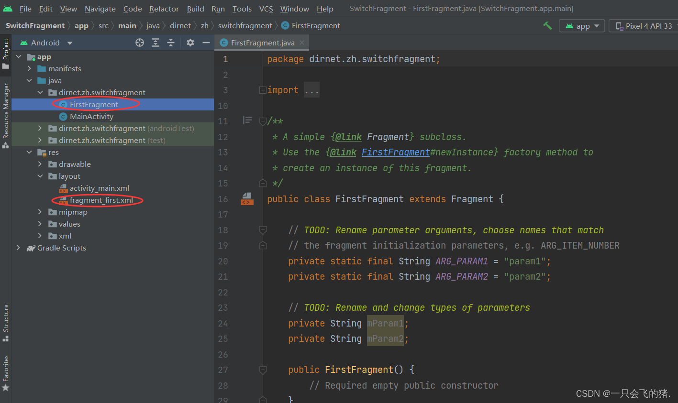Click line number 16 in the gutter

coord(223,199)
